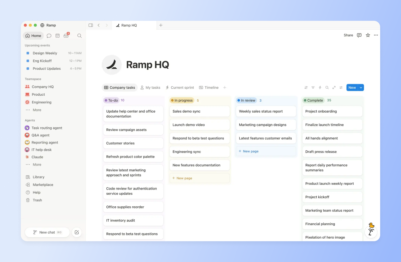Add a new view with plus icon
Screen dimensions: 401x262
pyautogui.click(x=224, y=88)
